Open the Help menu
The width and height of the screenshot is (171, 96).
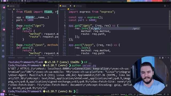(x=25, y=3)
